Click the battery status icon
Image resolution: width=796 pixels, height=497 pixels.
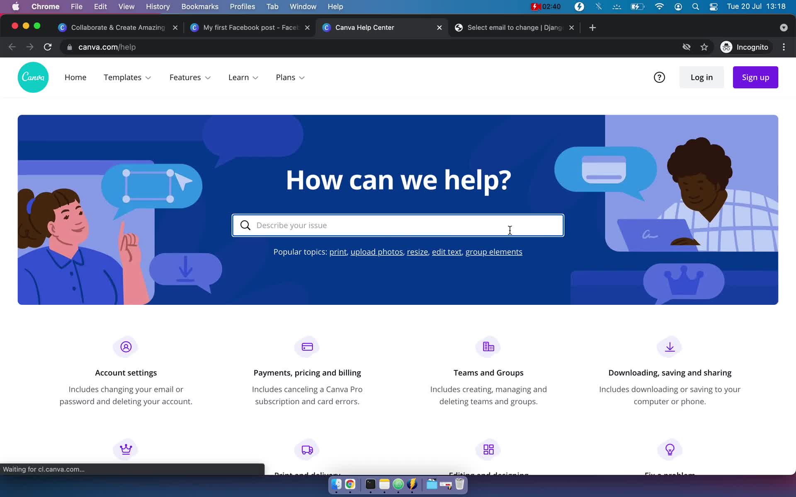[x=637, y=7]
